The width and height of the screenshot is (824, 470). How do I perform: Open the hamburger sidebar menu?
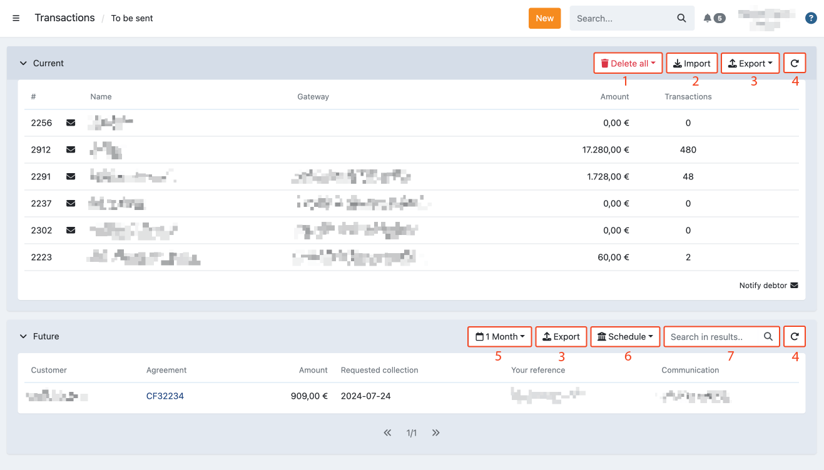point(16,18)
